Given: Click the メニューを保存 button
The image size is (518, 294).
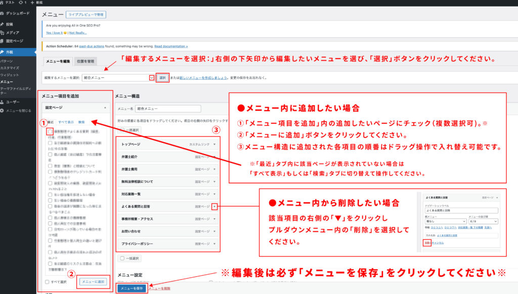Looking at the screenshot, I should 132,288.
